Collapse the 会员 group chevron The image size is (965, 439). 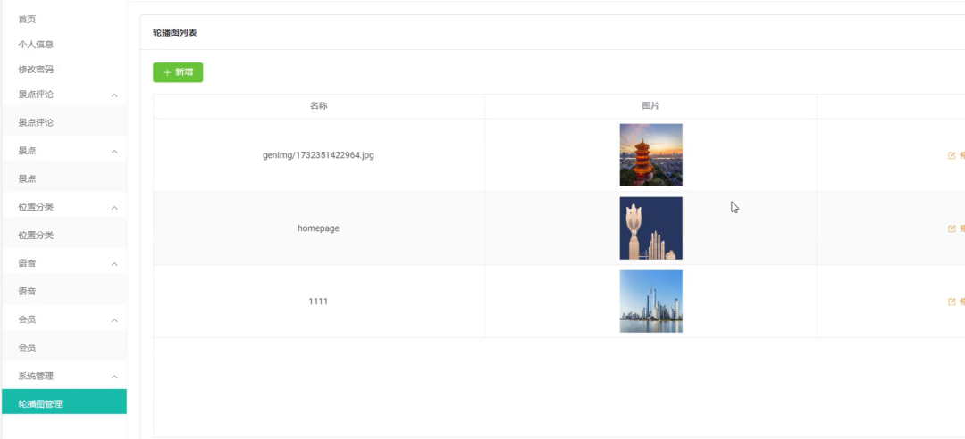click(x=114, y=320)
